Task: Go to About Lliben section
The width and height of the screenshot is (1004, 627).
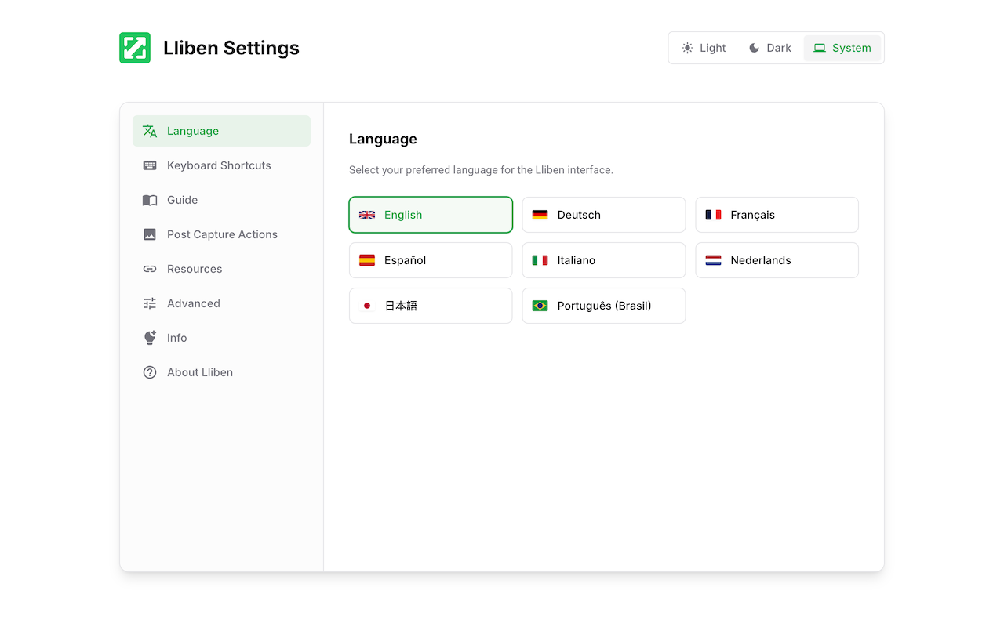Action: point(200,372)
